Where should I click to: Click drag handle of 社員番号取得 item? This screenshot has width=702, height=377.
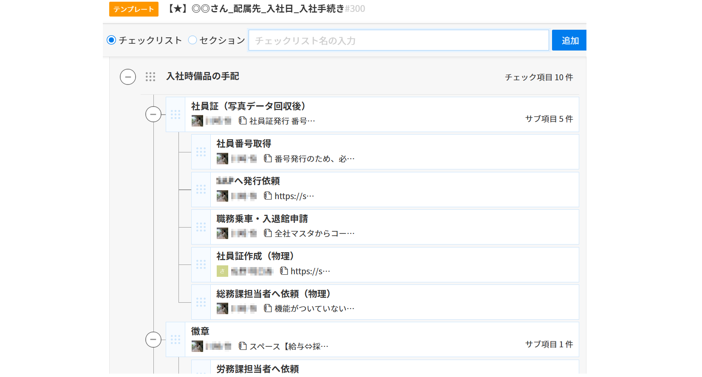point(201,152)
